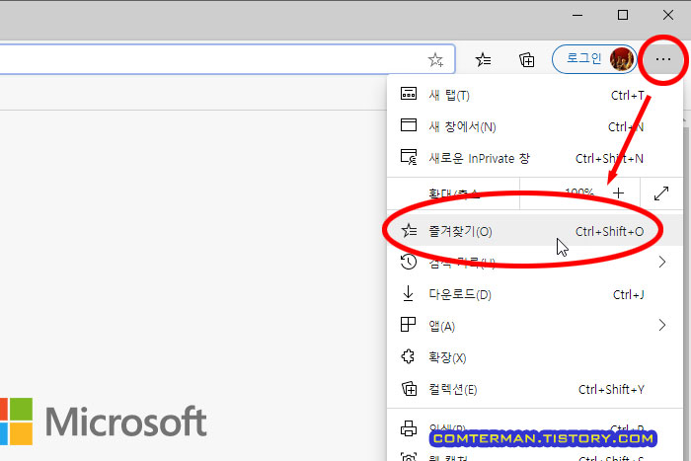Click the new window icon in menu
Viewport: 691px width, 461px height.
coord(408,125)
